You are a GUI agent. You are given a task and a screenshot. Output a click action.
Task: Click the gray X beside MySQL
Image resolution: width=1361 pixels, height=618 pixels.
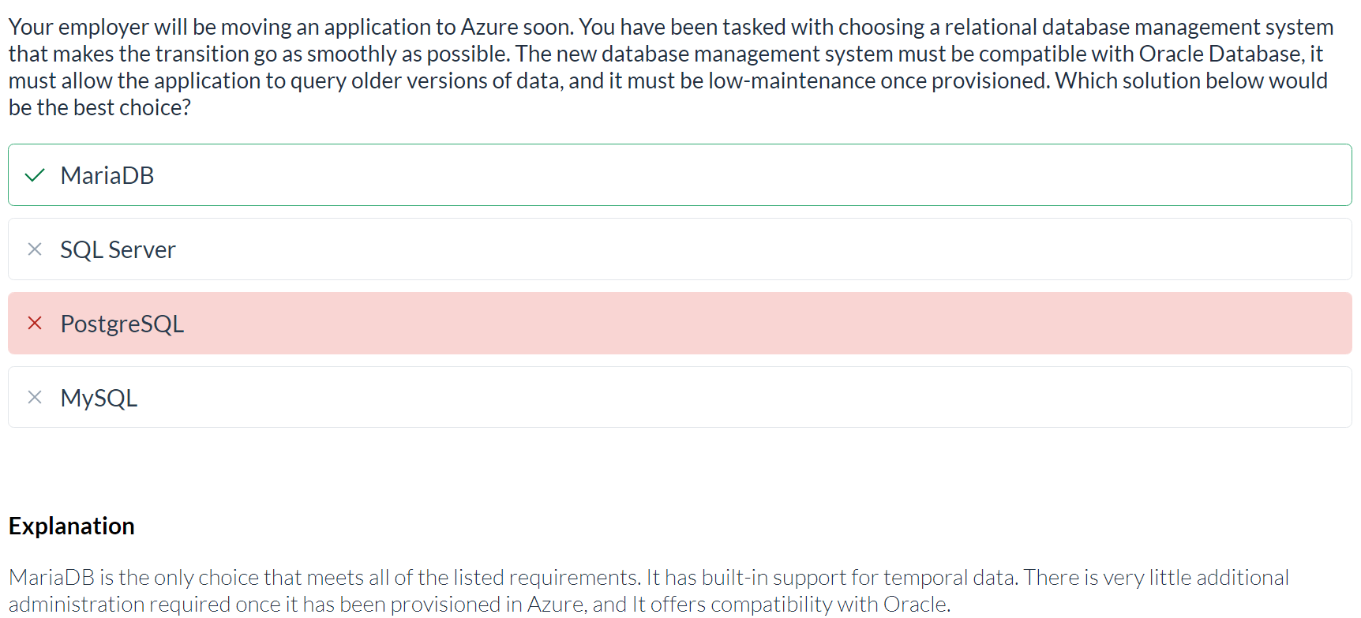[35, 397]
